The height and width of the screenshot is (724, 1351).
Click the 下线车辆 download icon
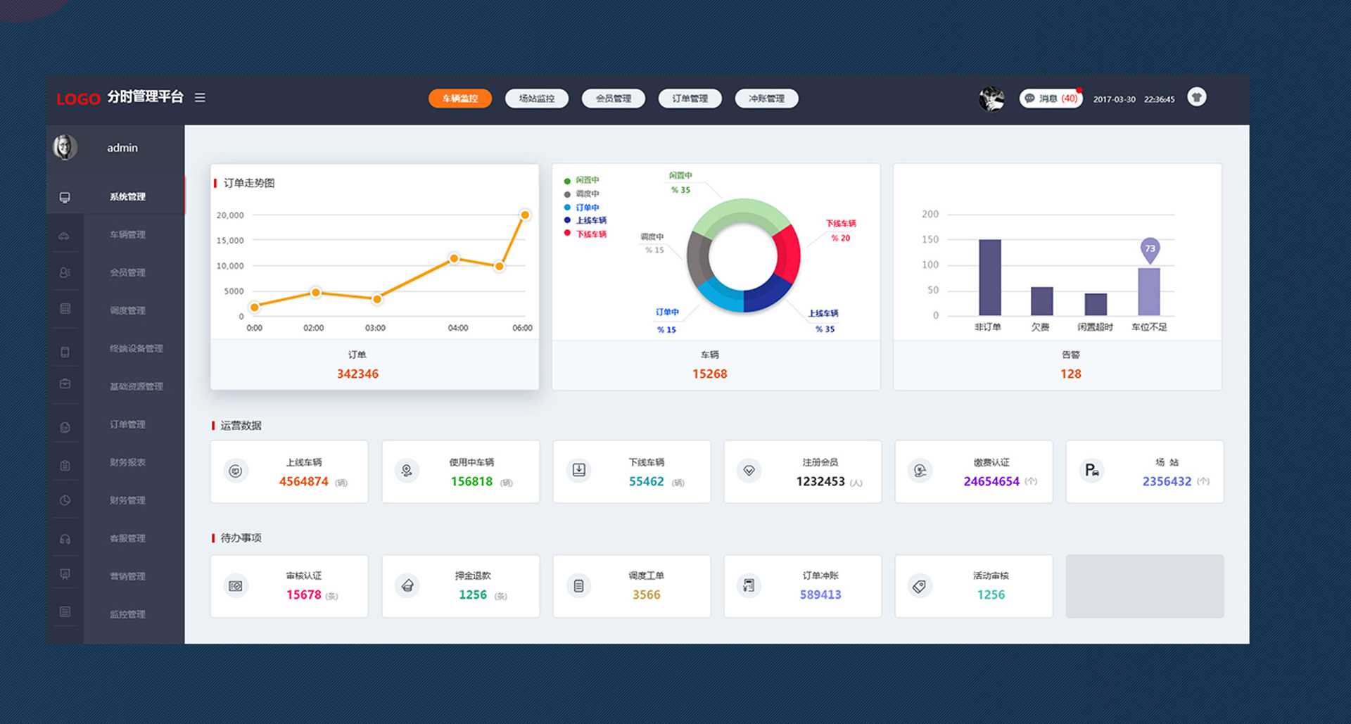coord(578,470)
